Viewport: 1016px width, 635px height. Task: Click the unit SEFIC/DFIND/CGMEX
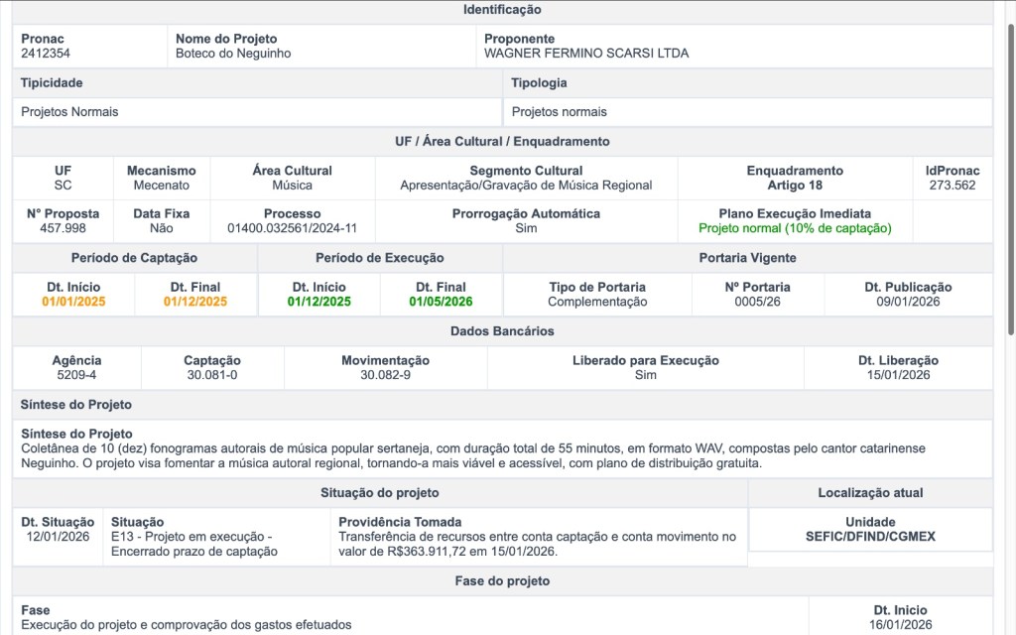tap(870, 537)
